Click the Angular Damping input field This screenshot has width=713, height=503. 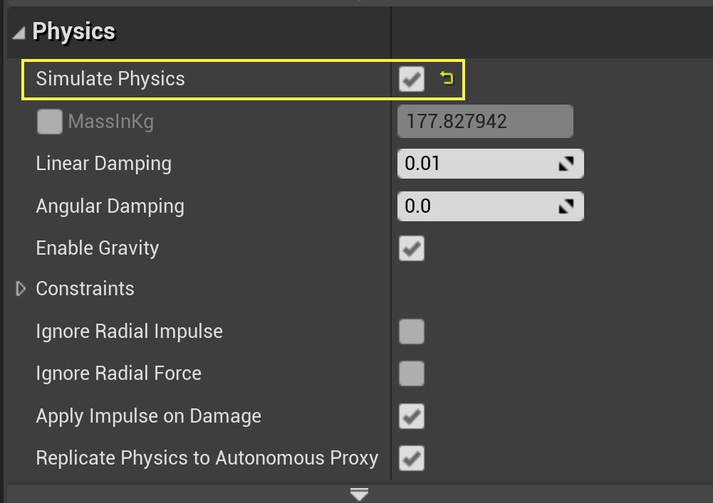point(477,206)
